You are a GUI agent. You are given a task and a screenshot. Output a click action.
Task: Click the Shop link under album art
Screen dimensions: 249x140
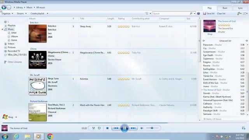210,34
